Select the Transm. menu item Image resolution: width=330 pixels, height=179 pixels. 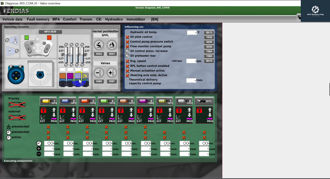(x=86, y=19)
